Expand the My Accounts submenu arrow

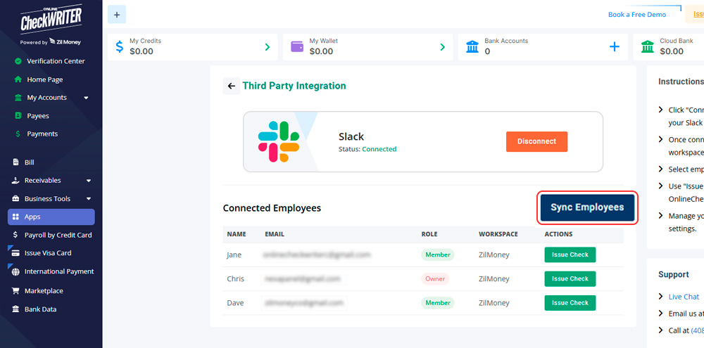point(86,98)
